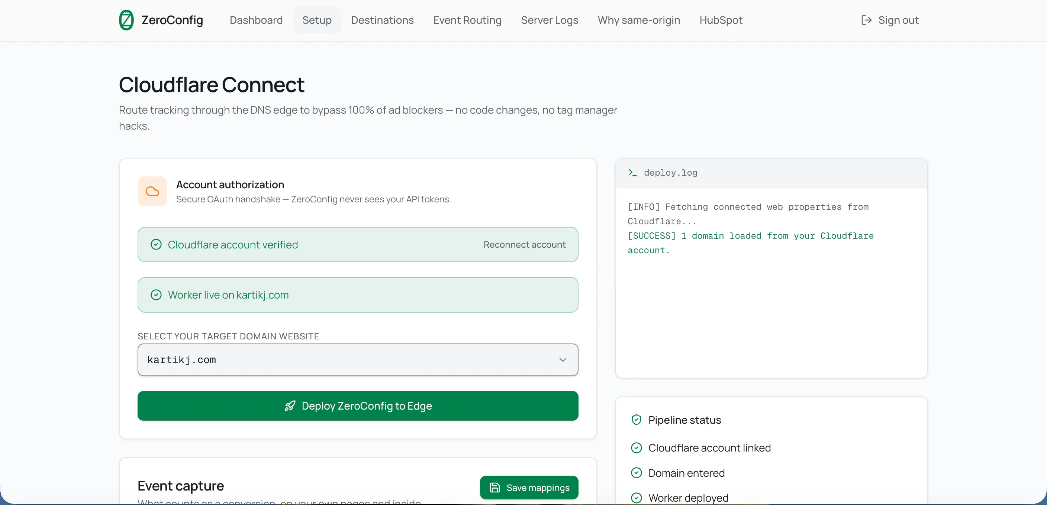Viewport: 1047px width, 505px height.
Task: Click the Worker deployed status text
Action: pos(689,498)
